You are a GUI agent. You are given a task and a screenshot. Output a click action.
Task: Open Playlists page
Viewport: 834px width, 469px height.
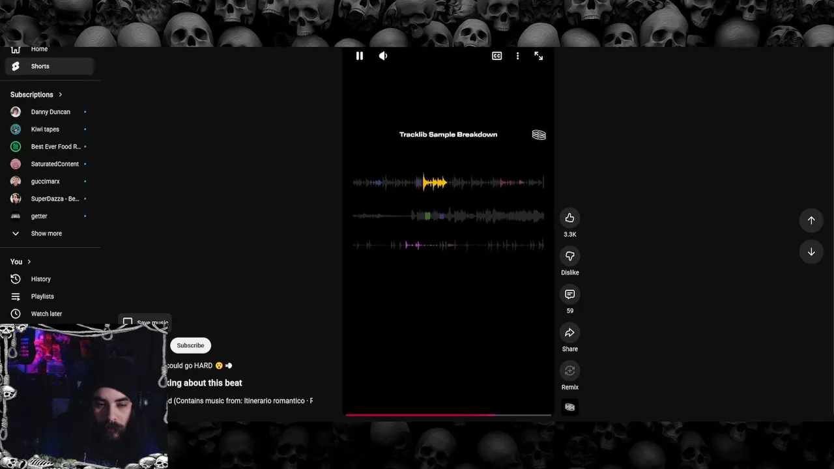click(50, 296)
